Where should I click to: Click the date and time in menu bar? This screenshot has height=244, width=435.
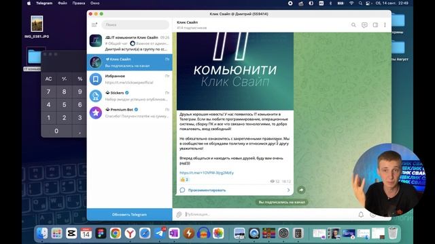(391, 3)
